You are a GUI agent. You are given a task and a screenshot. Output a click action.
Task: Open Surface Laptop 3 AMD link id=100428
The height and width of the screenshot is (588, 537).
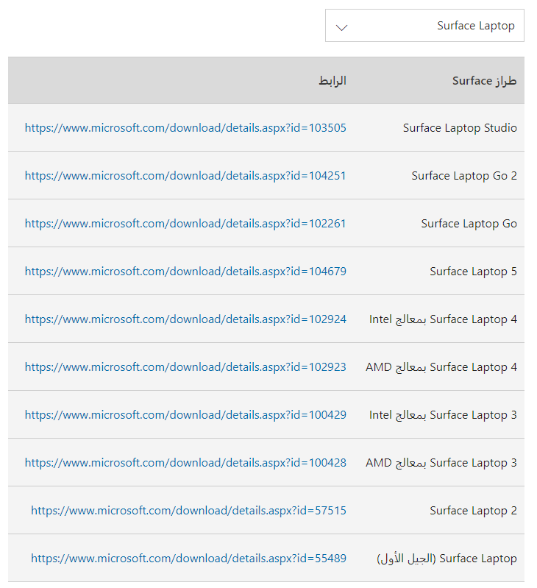185,462
